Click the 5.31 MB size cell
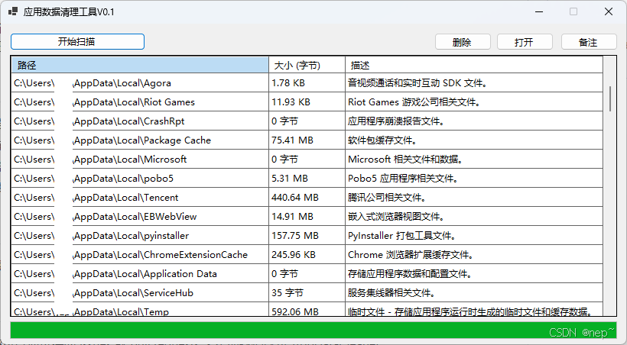Viewport: 627px width, 345px height. pos(307,179)
